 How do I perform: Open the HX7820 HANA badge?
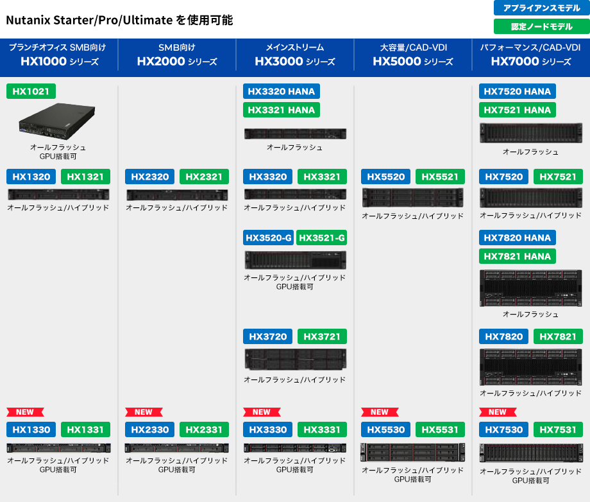[x=518, y=238]
